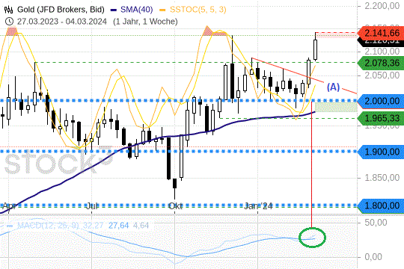Viewport: 404px width, 269px height.
Task: Select the 'Gold (JFD Brokers, Bid)' instrument title
Action: (x=61, y=10)
